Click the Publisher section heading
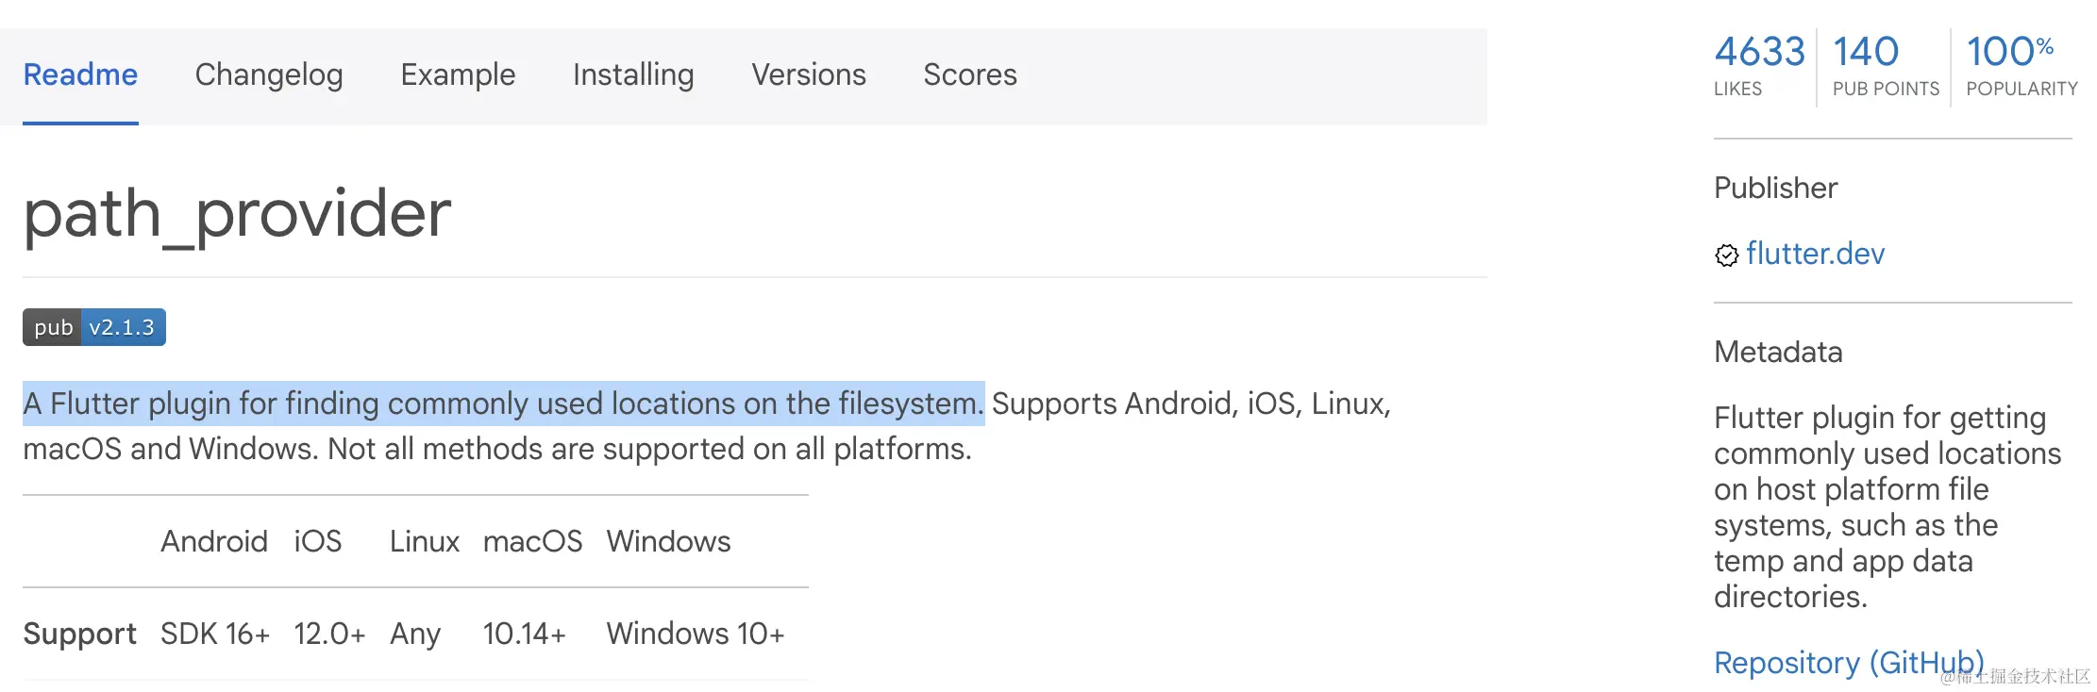The image size is (2097, 692). (x=1775, y=188)
